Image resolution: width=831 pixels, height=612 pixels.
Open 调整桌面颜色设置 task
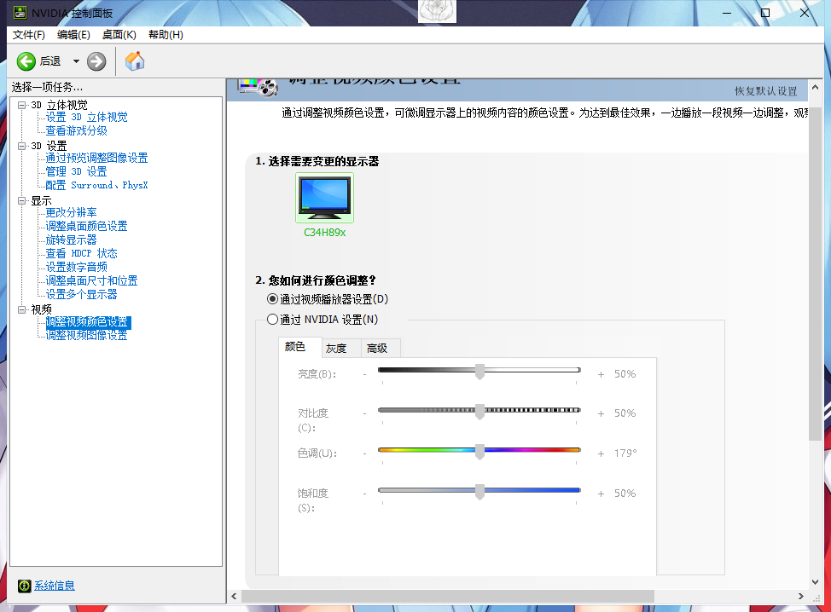click(x=86, y=226)
